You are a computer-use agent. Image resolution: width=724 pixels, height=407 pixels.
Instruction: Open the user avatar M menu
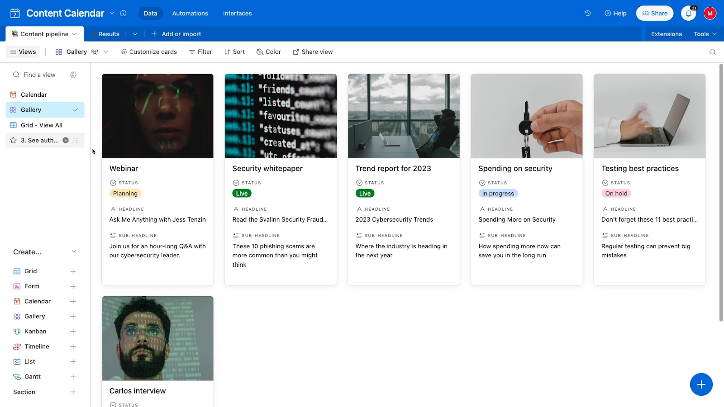(710, 13)
